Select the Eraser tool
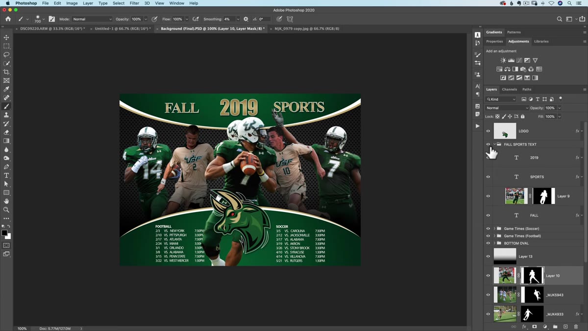The width and height of the screenshot is (588, 331). (6, 132)
